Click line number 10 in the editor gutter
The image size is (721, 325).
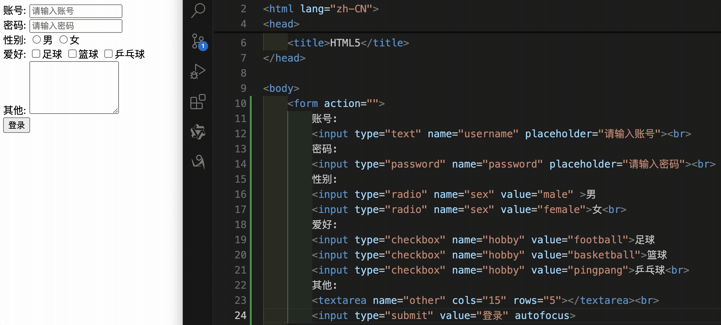click(x=240, y=103)
